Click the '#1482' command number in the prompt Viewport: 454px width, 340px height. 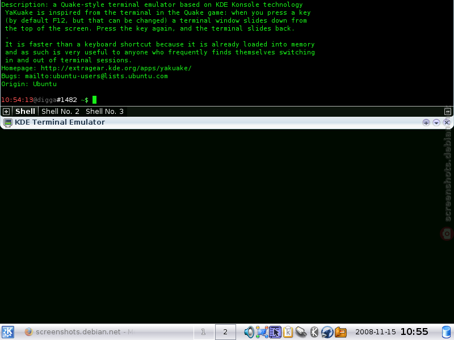67,100
